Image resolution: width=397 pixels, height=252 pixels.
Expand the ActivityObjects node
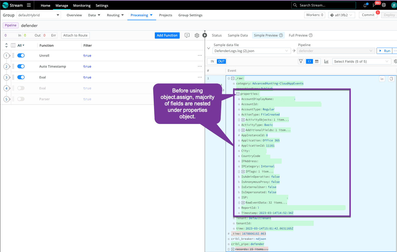coord(243,120)
